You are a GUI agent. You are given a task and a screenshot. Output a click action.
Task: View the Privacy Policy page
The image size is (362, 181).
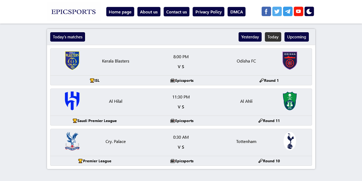tap(209, 12)
